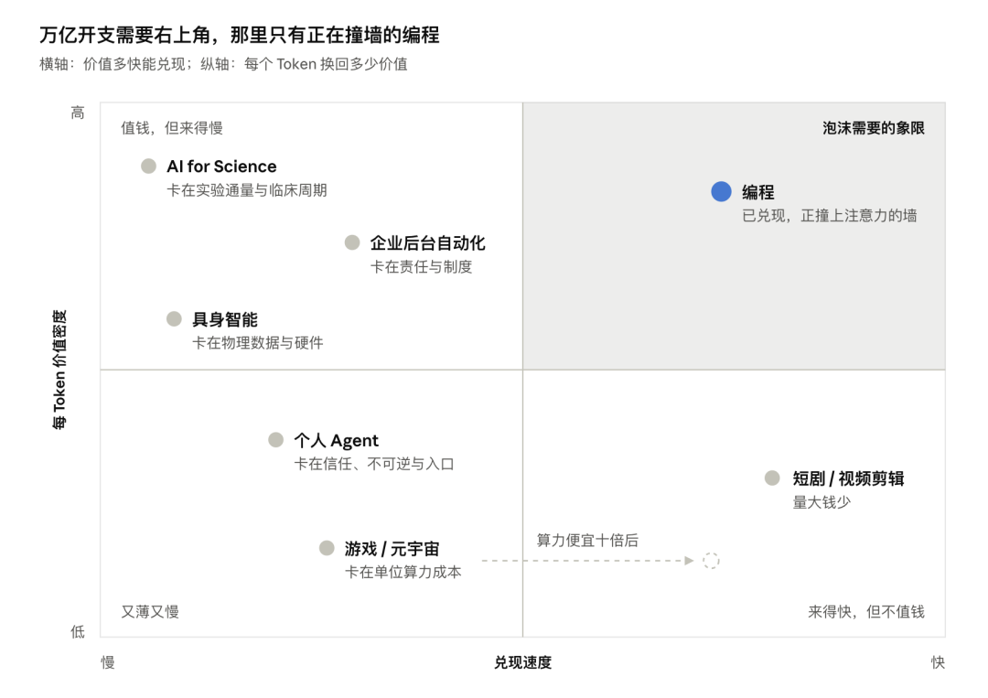
Task: Select the note 卡在实验通量与临床周期
Action: pyautogui.click(x=247, y=190)
